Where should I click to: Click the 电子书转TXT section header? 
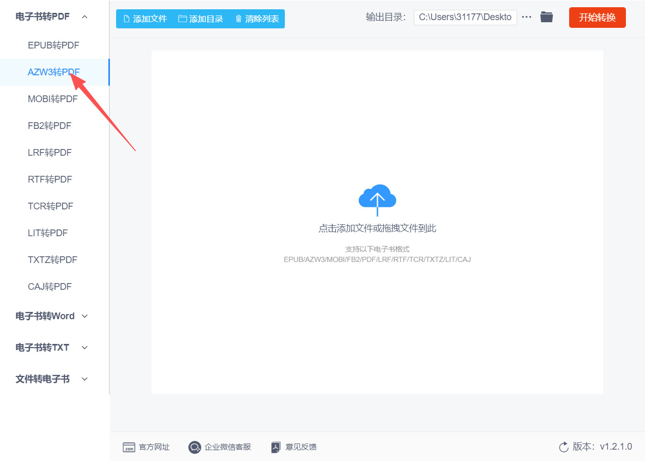[42, 348]
